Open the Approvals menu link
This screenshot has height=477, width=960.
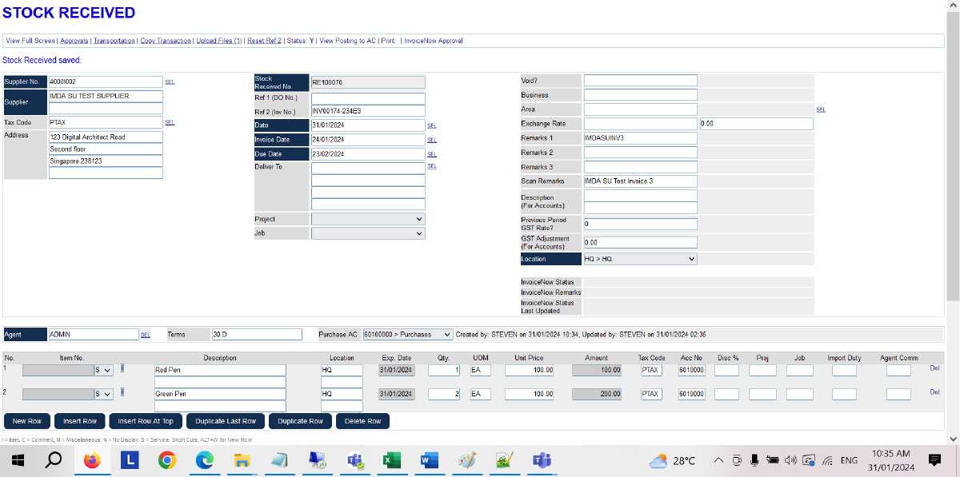point(74,41)
